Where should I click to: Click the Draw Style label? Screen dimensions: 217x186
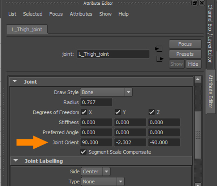66,92
